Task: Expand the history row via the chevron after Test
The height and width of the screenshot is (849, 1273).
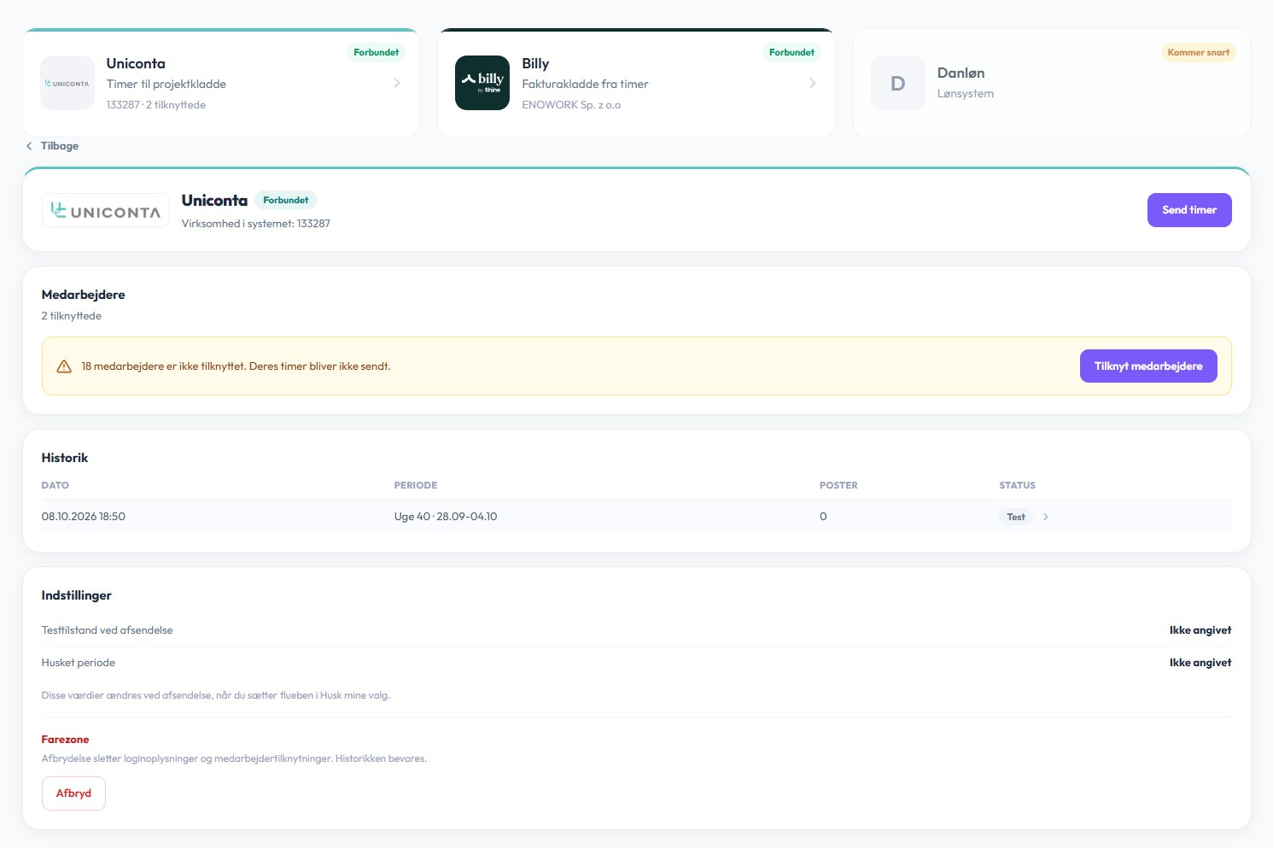Action: click(x=1046, y=517)
